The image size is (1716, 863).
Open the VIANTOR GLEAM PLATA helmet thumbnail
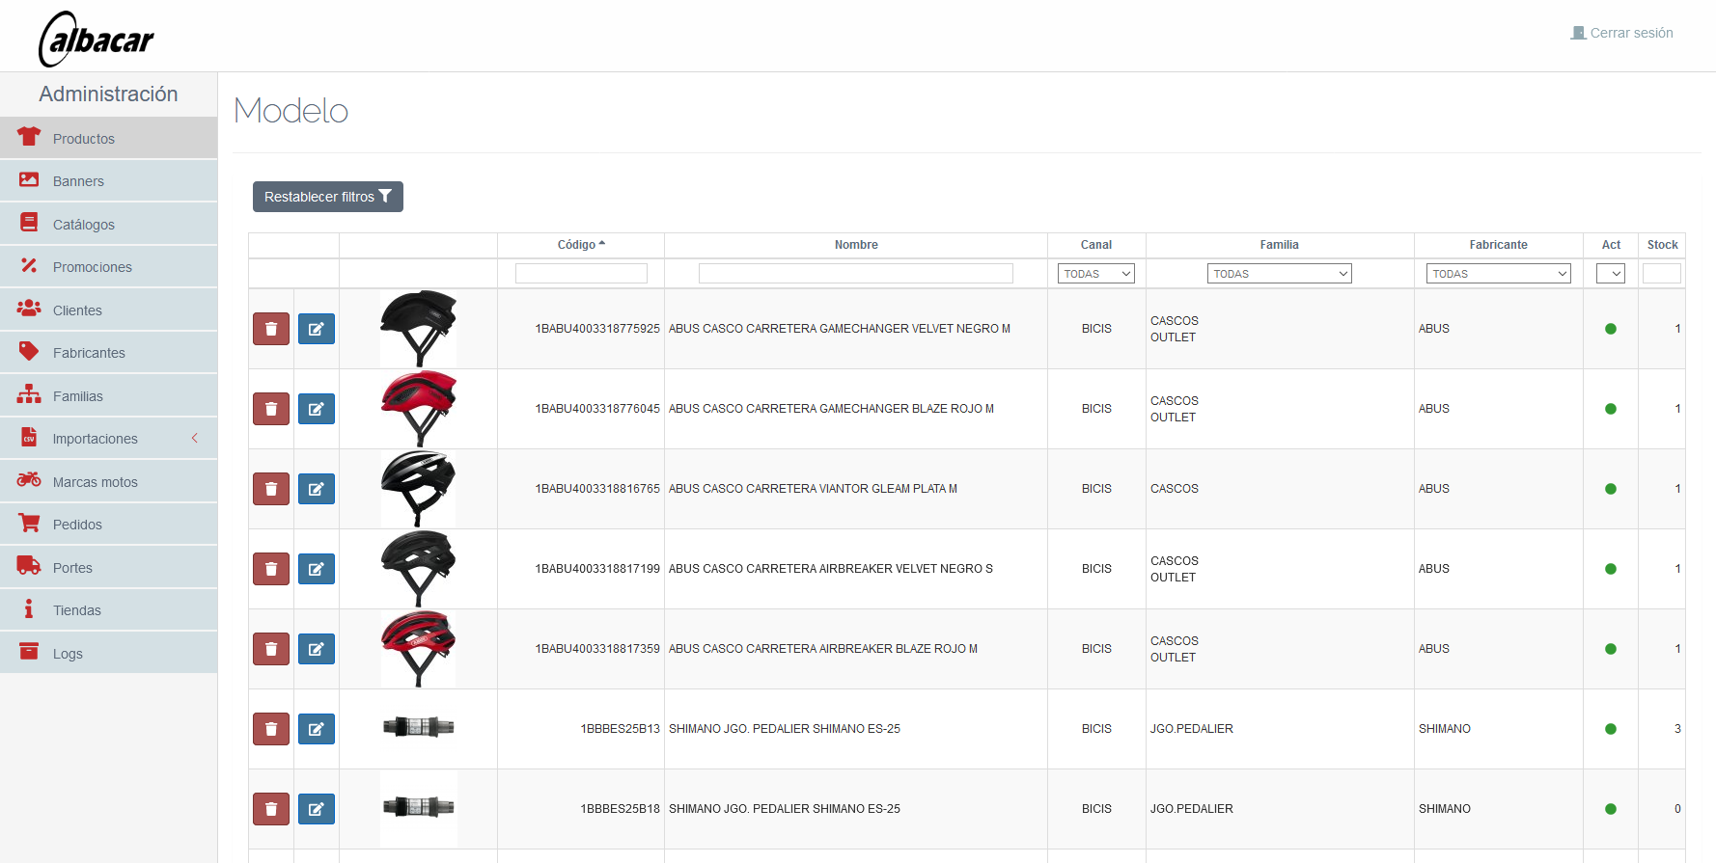pos(418,489)
